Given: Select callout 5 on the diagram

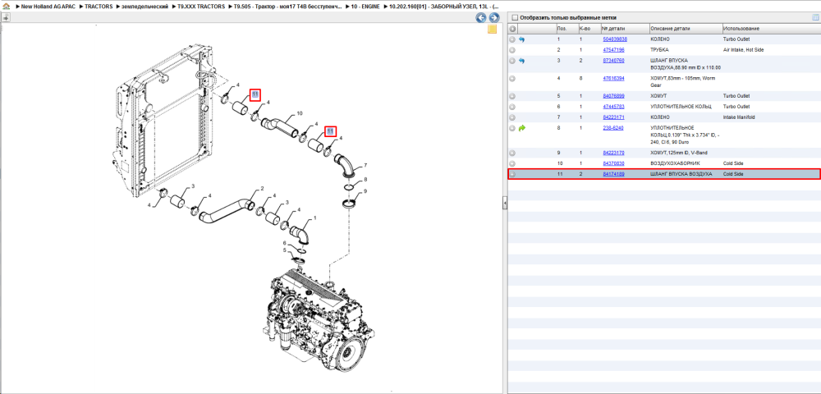Looking at the screenshot, I should [x=284, y=250].
